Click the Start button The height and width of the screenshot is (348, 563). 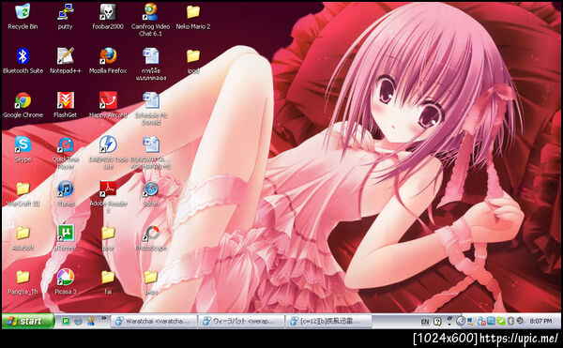click(27, 321)
